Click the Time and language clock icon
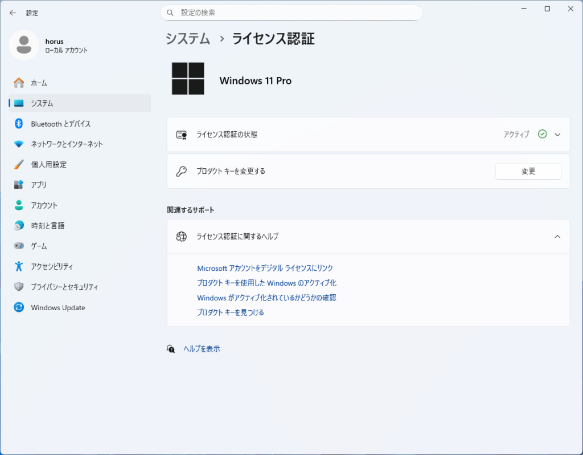The height and width of the screenshot is (455, 583). pyautogui.click(x=19, y=226)
